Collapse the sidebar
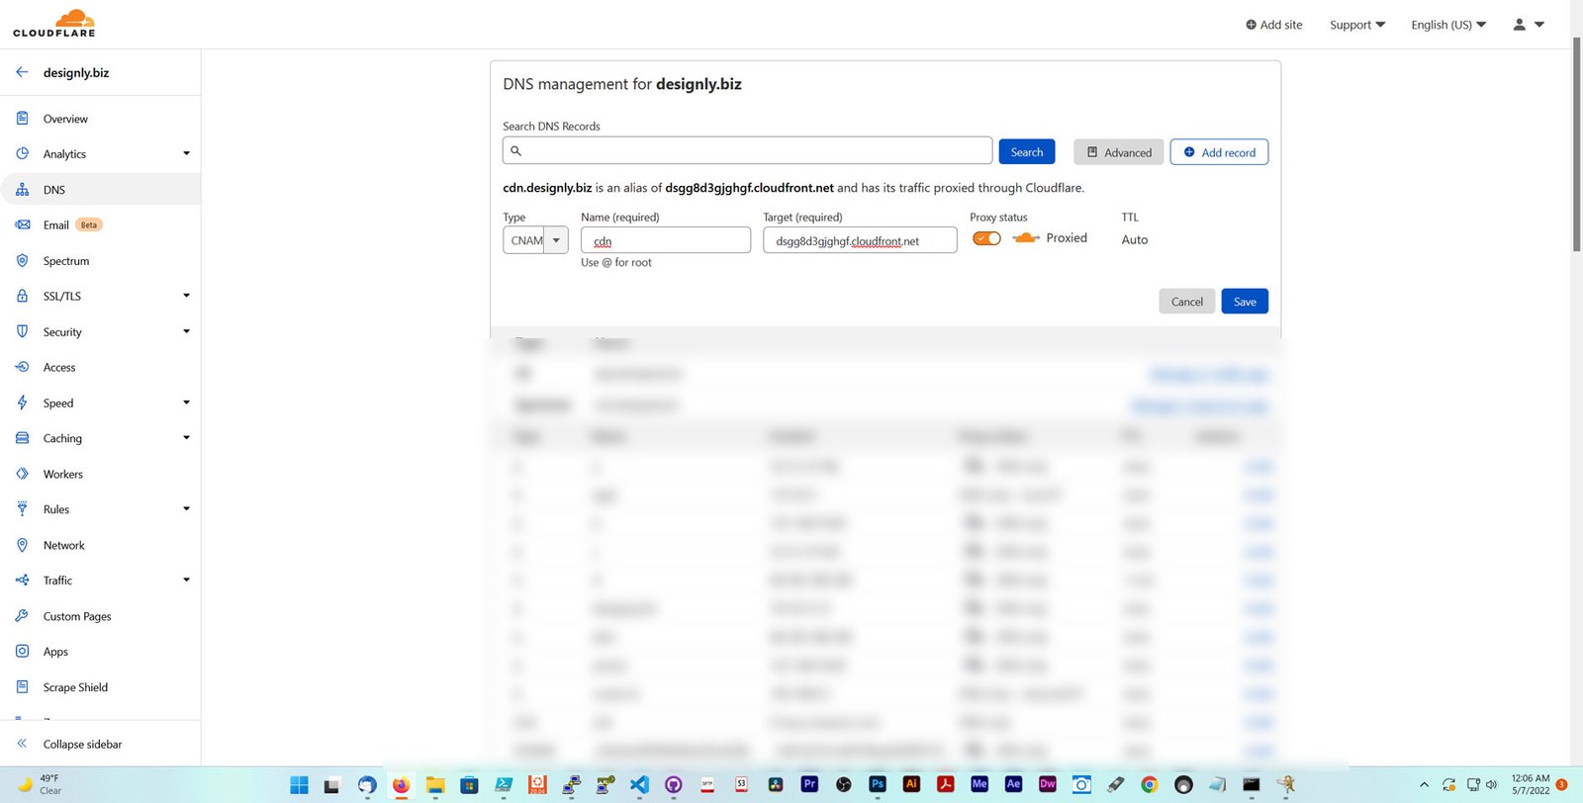Viewport: 1583px width, 803px height. [82, 744]
